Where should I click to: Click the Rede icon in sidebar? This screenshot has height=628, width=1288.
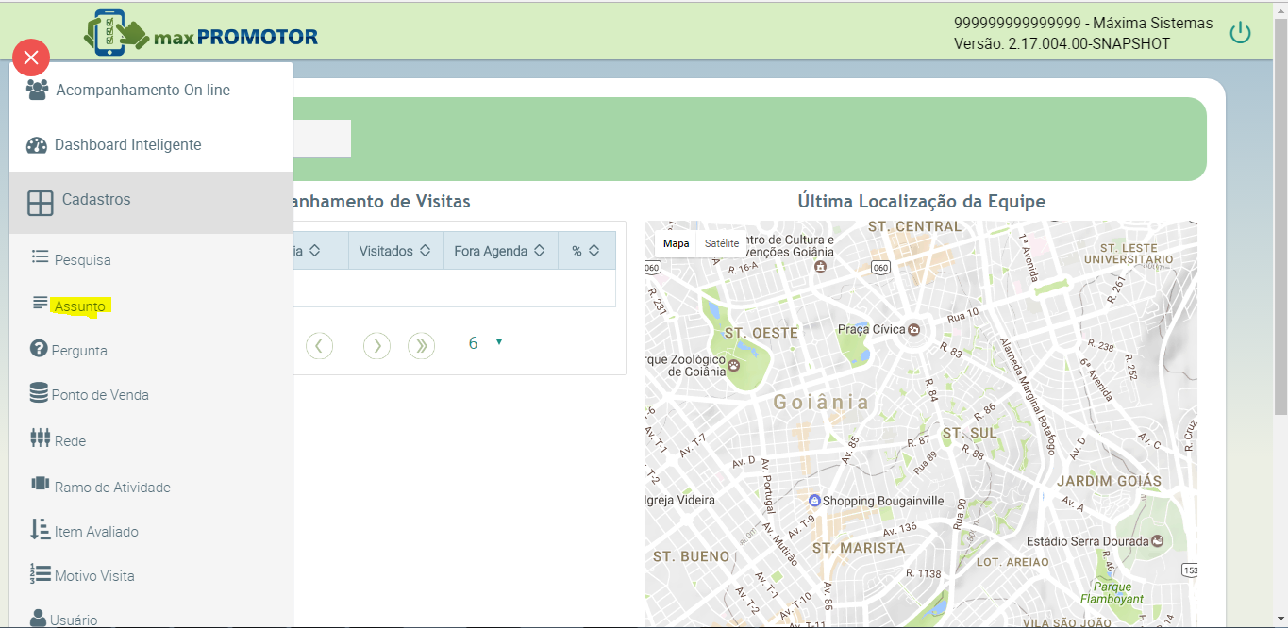(40, 439)
